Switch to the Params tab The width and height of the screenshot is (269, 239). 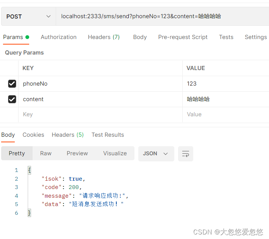(x=16, y=37)
